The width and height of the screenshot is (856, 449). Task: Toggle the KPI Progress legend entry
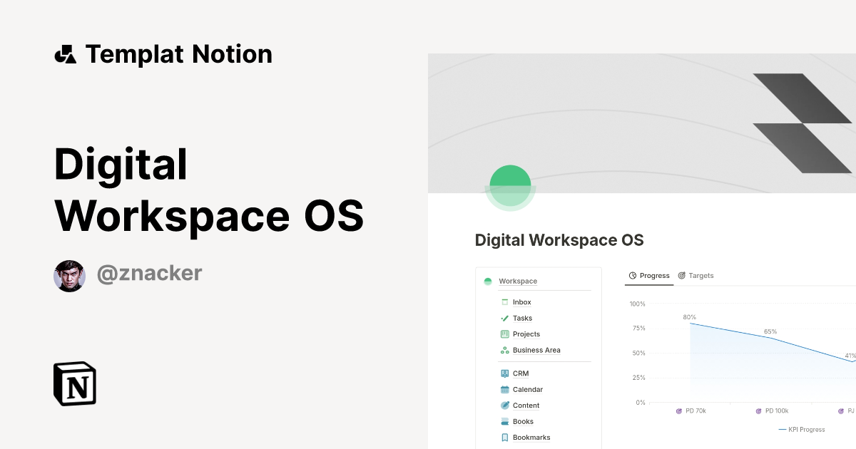[801, 429]
